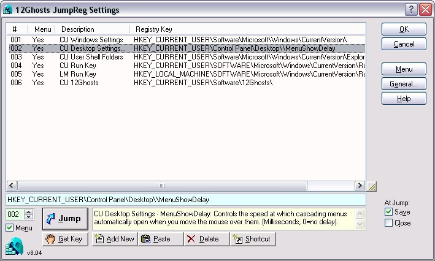435x261 pixels.
Task: Sort by the Description column header
Action: [92, 29]
